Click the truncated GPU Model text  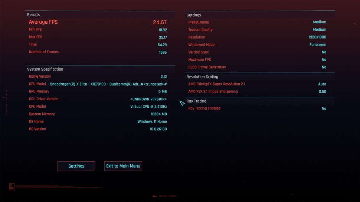(108, 84)
